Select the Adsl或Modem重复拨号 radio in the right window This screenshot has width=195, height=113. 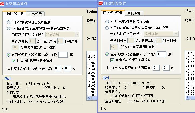pos(107,28)
